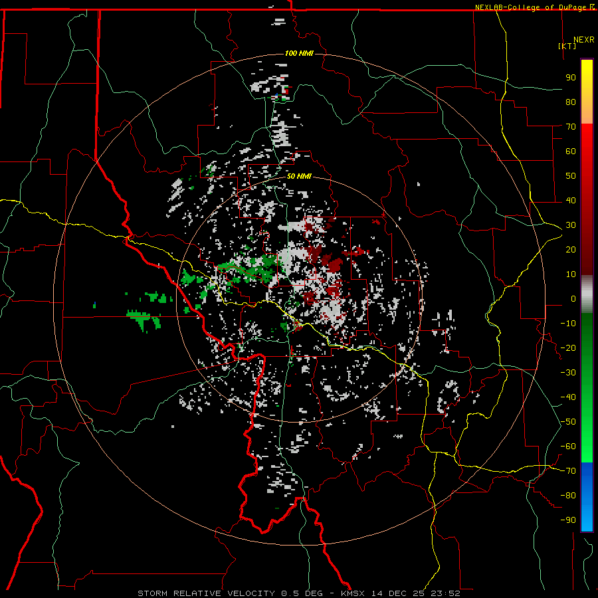The image size is (598, 598).
Task: Click the -70 value on velocity legend
Action: point(568,471)
